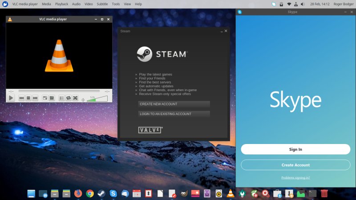The image size is (356, 200).
Task: Open the Playback menu
Action: 61,4
